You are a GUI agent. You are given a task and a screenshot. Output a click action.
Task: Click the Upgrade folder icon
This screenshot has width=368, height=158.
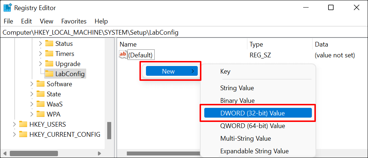pyautogui.click(x=49, y=64)
